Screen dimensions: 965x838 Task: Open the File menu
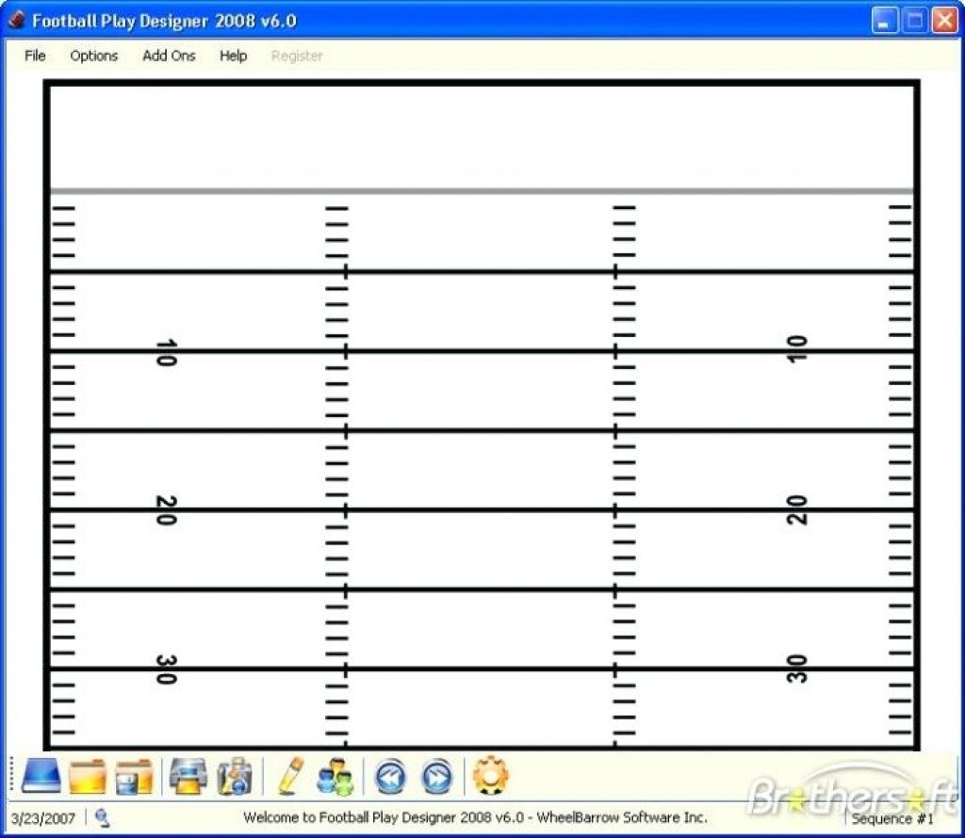click(34, 56)
